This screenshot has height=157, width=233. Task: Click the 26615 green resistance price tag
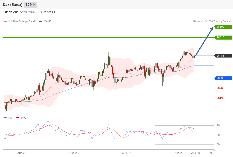(223, 37)
